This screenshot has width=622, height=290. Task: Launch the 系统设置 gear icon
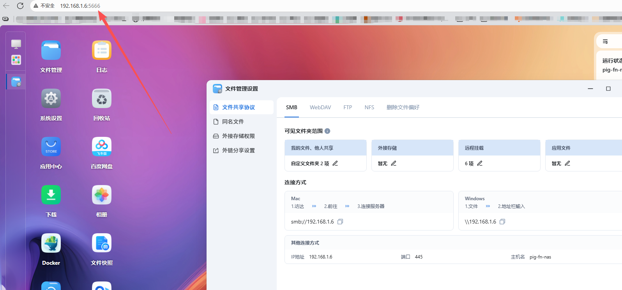[51, 99]
